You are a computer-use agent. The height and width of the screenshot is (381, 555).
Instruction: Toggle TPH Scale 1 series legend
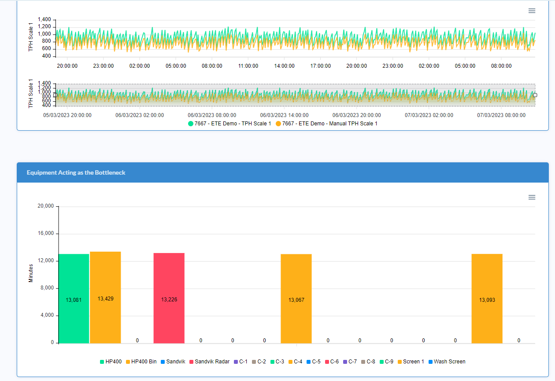tap(229, 124)
